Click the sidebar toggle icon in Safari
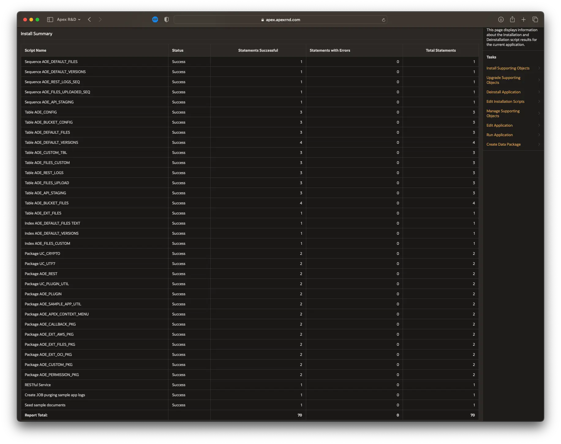 point(50,20)
